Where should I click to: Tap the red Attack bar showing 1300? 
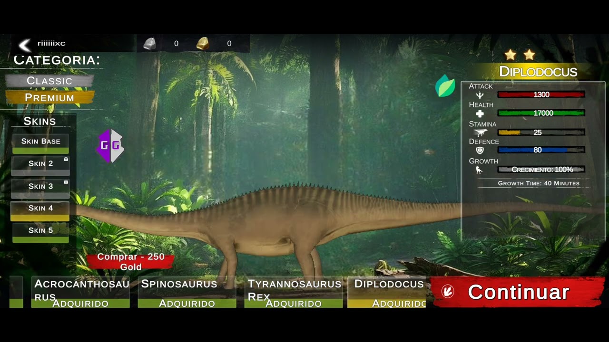pos(541,95)
